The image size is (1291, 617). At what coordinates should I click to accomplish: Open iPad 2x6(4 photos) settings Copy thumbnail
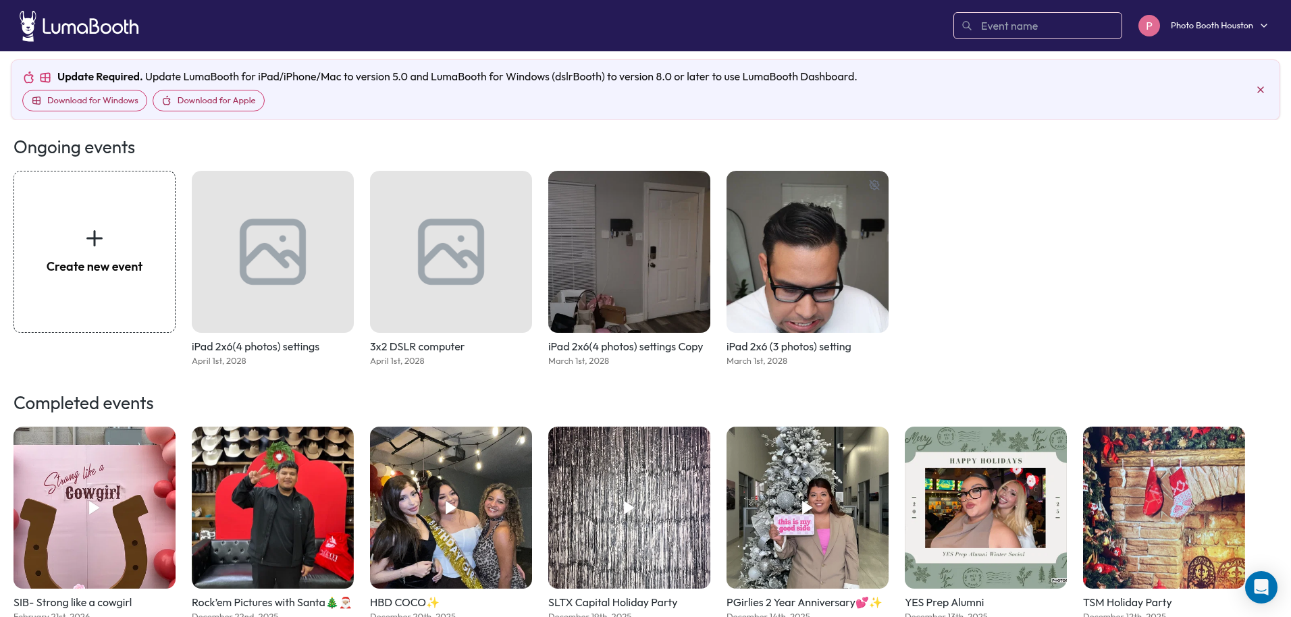tap(629, 252)
